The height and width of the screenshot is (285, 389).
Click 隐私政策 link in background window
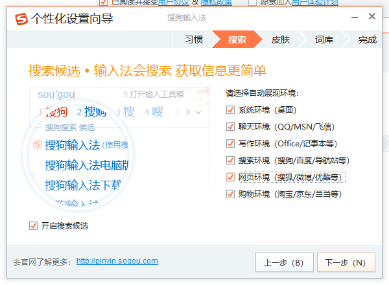pos(217,3)
